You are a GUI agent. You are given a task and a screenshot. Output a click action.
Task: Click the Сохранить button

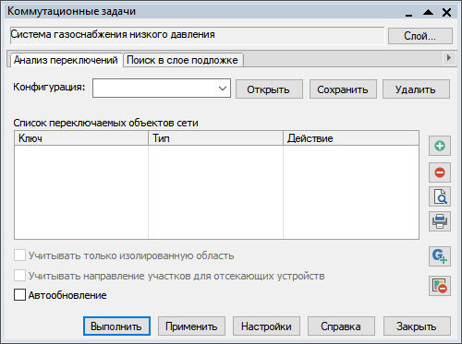tap(343, 89)
